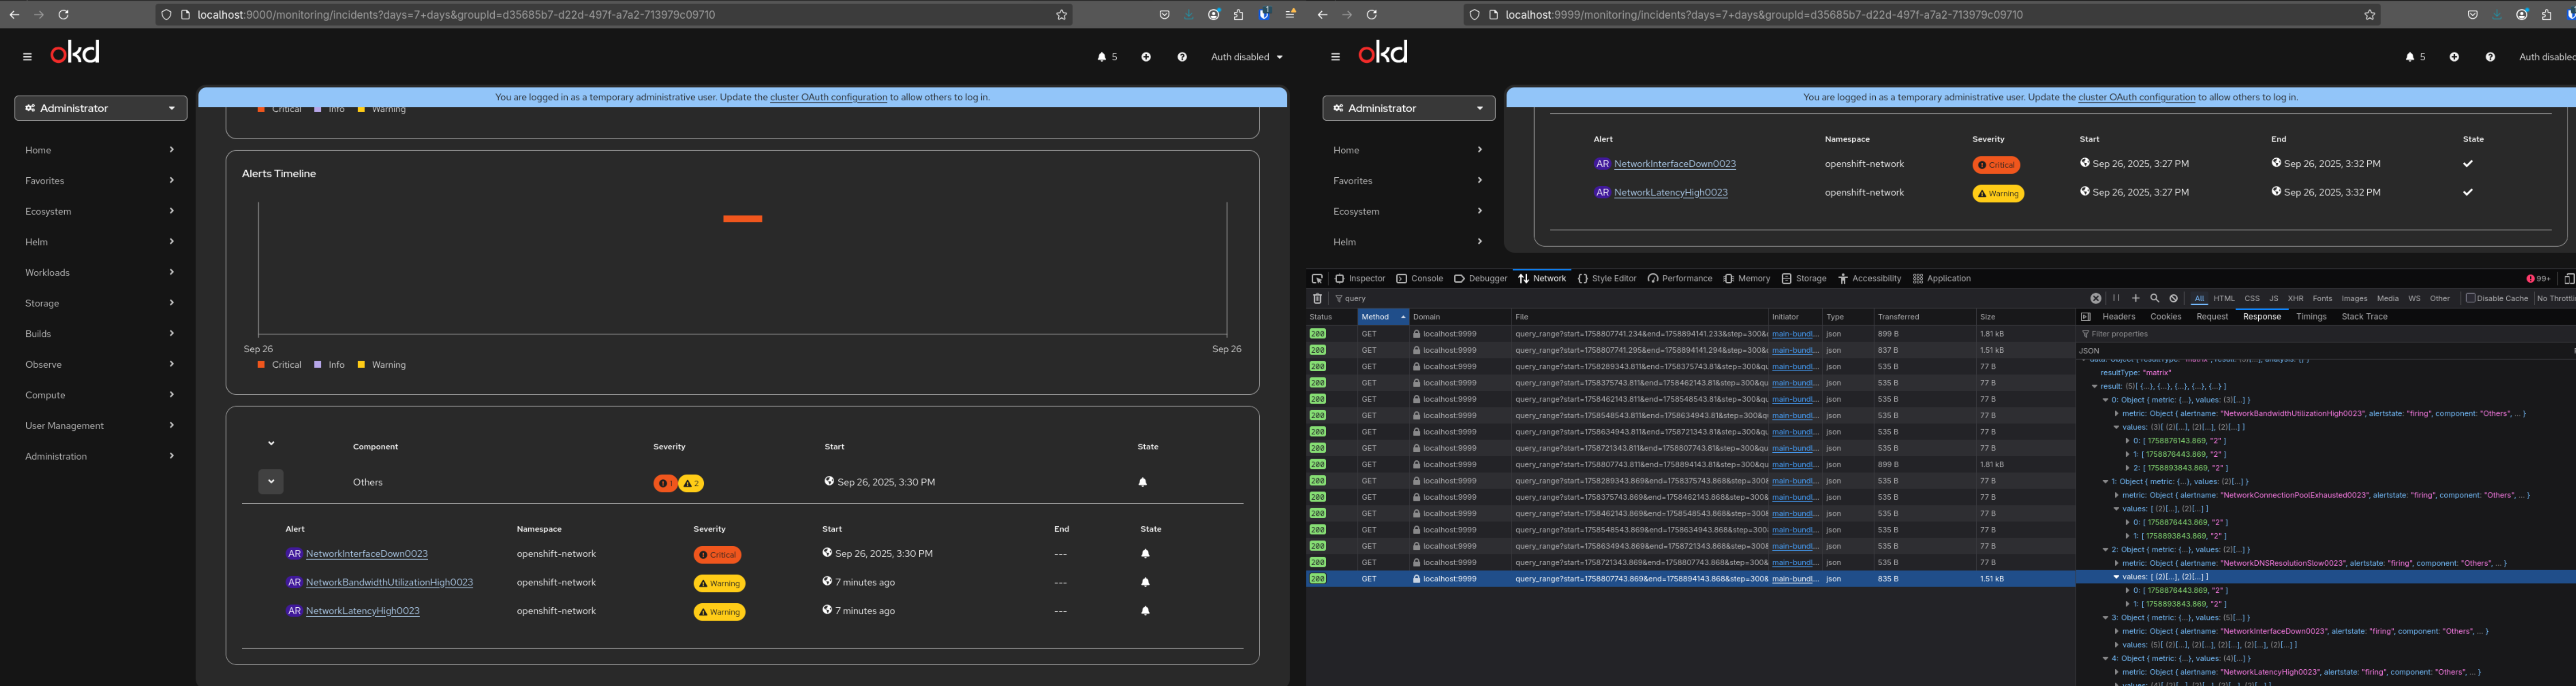Enable the Disable Cache checkbox
This screenshot has width=2576, height=686.
point(2470,298)
